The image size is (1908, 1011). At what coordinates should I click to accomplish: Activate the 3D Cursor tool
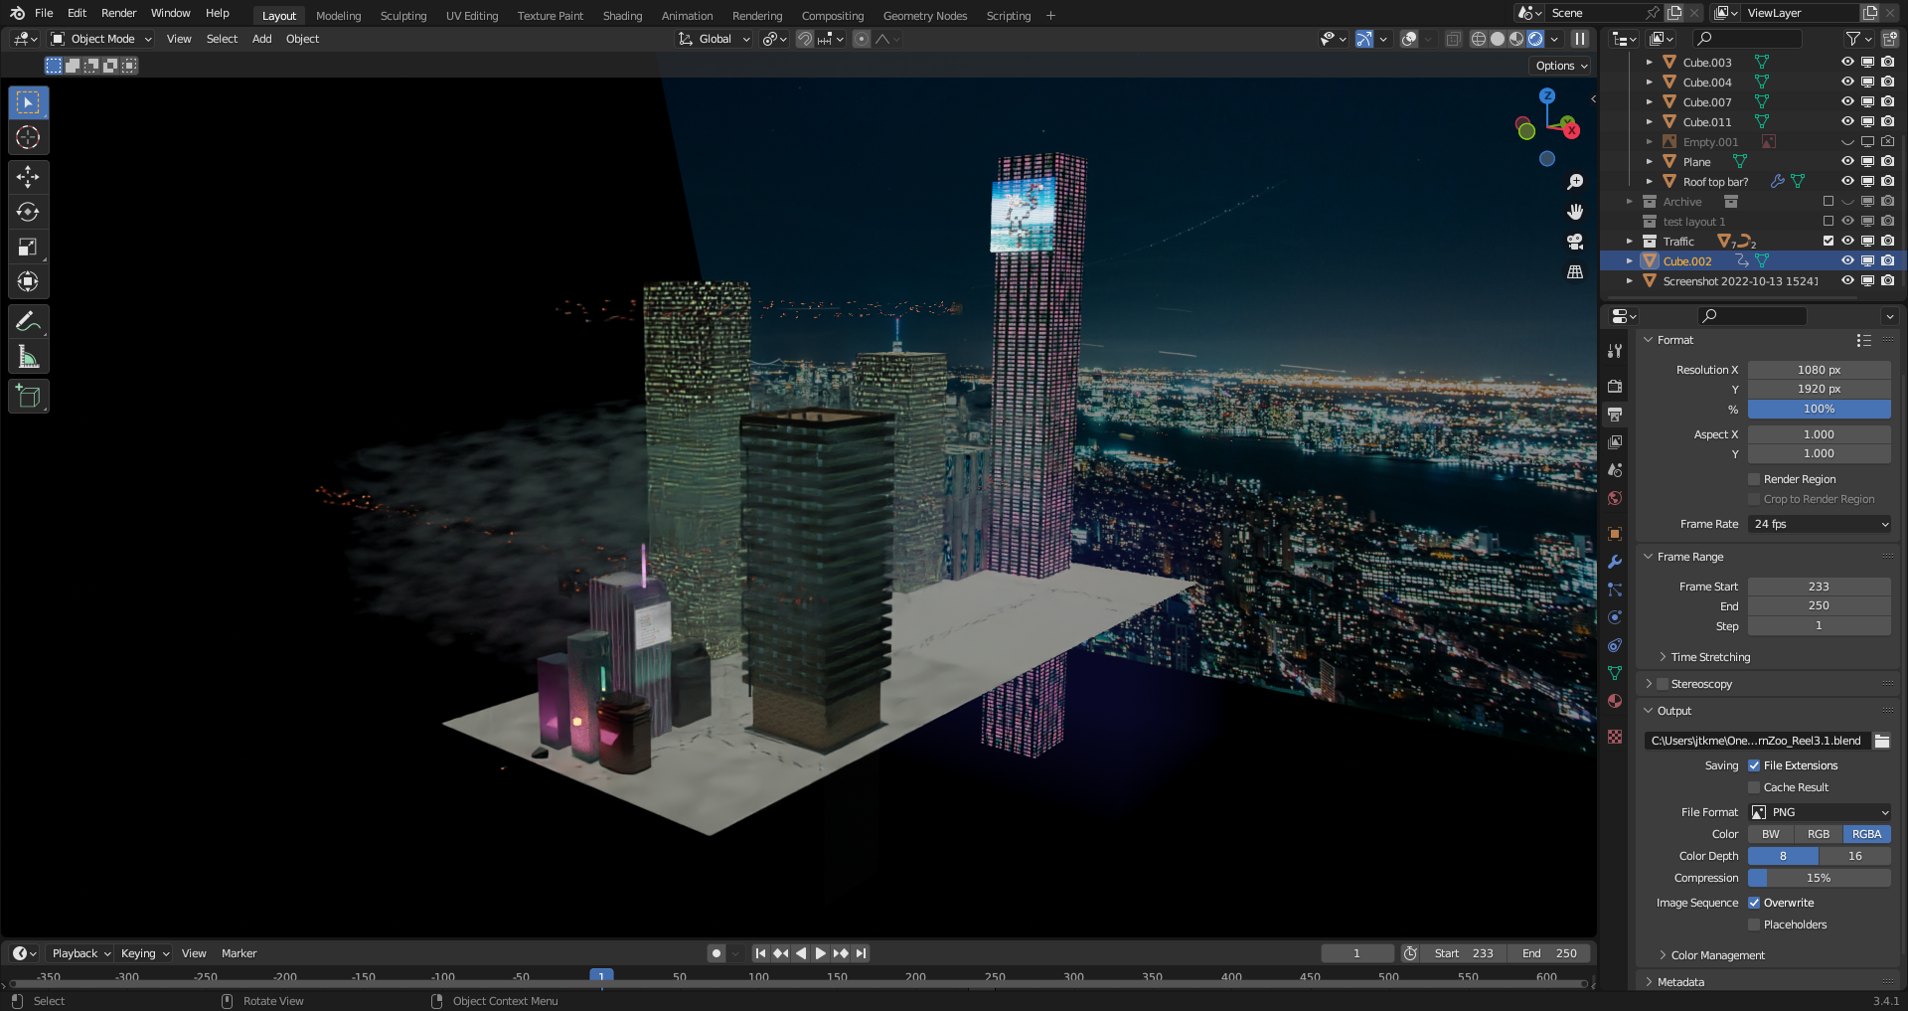[x=28, y=137]
